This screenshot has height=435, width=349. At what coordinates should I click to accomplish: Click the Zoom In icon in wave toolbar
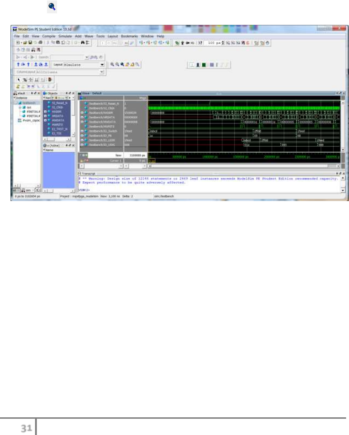(x=112, y=64)
